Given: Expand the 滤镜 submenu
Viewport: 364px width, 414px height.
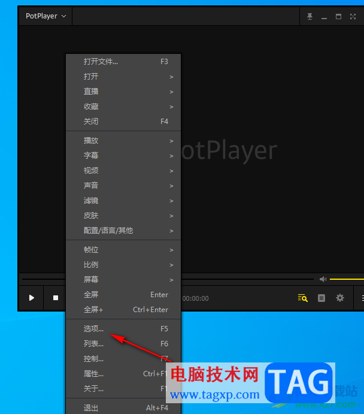Looking at the screenshot, I should click(123, 201).
